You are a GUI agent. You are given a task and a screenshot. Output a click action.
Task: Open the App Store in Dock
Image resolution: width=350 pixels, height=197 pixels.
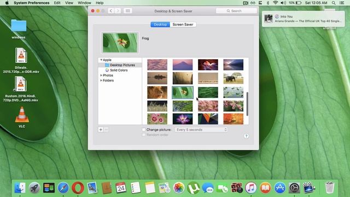[280, 188]
